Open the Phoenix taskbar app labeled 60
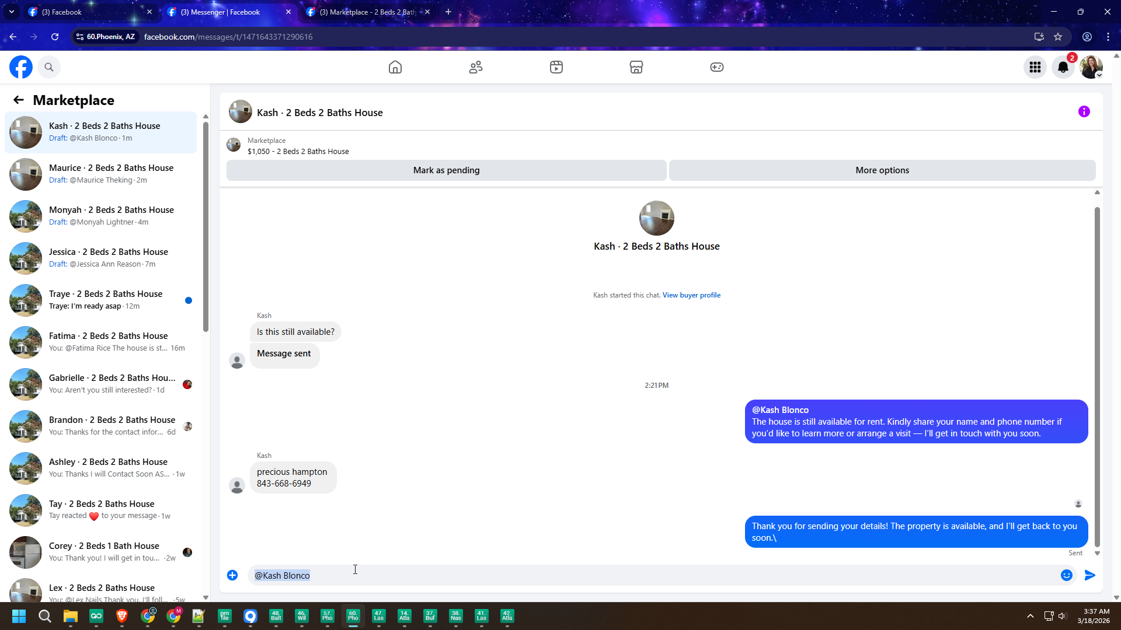This screenshot has height=630, width=1121. 353,616
